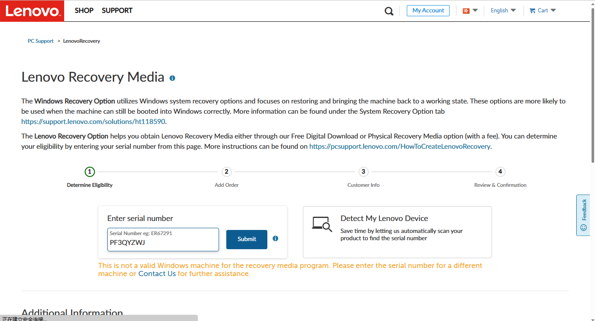Click the Customer Info step label
This screenshot has width=595, height=321.
coord(364,185)
